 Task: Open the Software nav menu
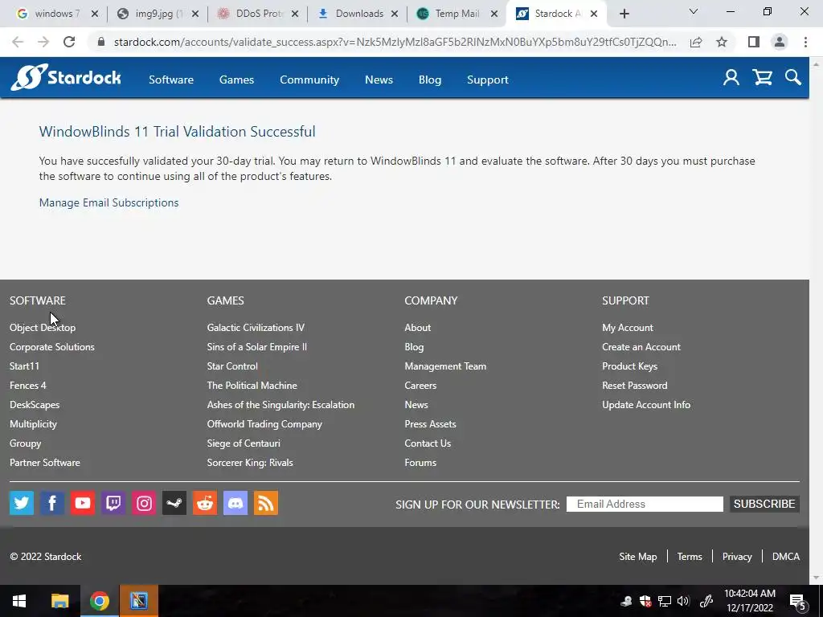click(171, 80)
